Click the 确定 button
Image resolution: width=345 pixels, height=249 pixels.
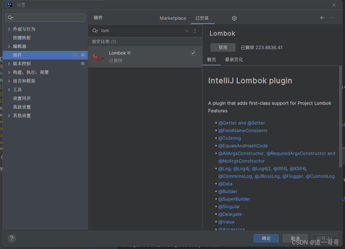pos(266,238)
